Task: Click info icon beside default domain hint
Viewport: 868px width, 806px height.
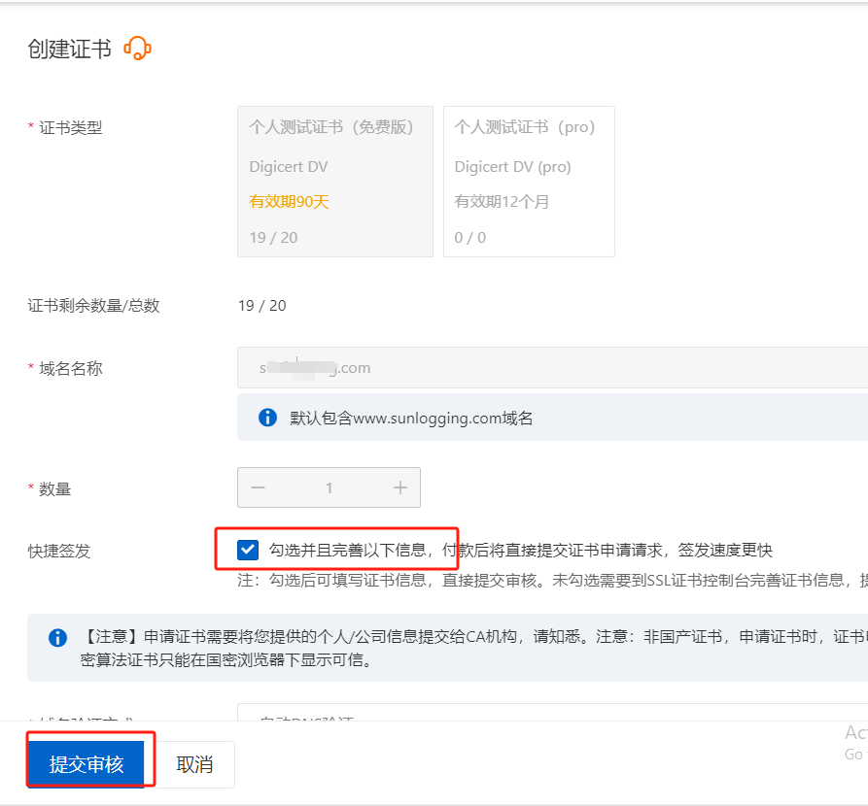Action: click(267, 418)
